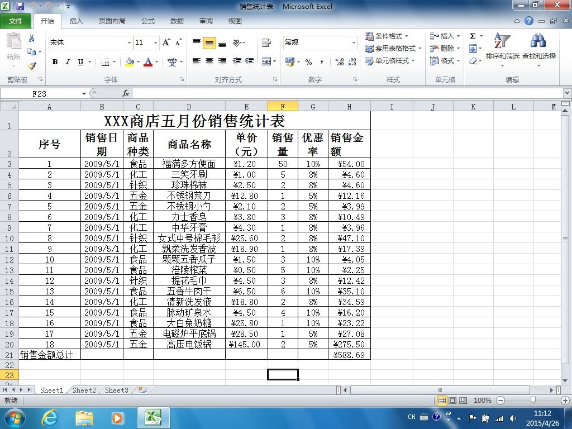
Task: Click the formula bar input field
Action: [347, 94]
